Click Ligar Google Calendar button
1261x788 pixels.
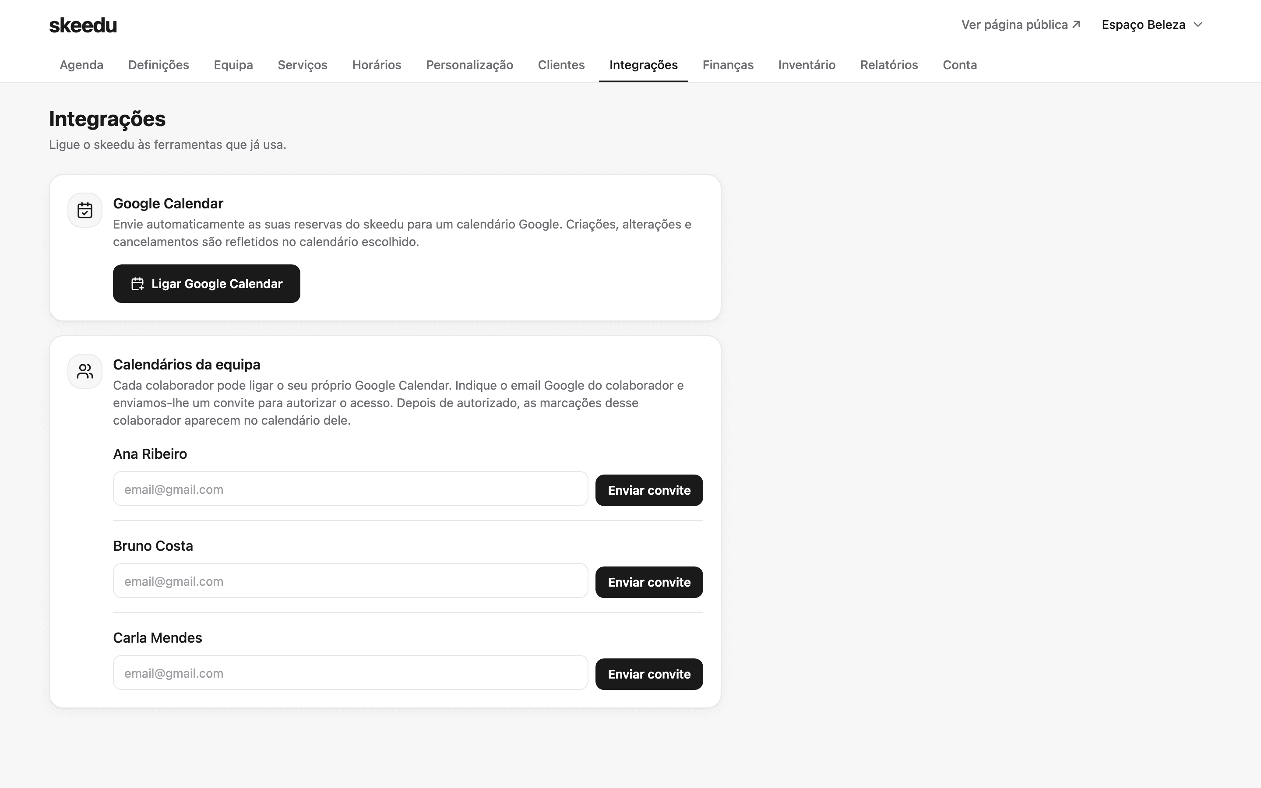coord(206,284)
